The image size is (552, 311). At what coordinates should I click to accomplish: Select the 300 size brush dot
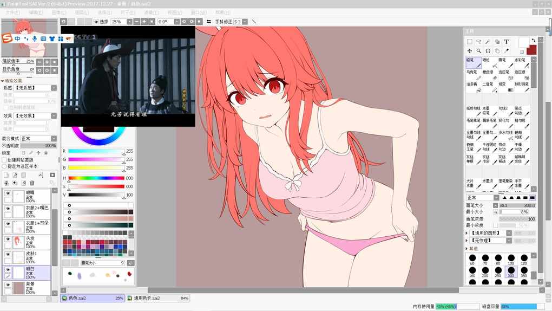tap(511, 272)
